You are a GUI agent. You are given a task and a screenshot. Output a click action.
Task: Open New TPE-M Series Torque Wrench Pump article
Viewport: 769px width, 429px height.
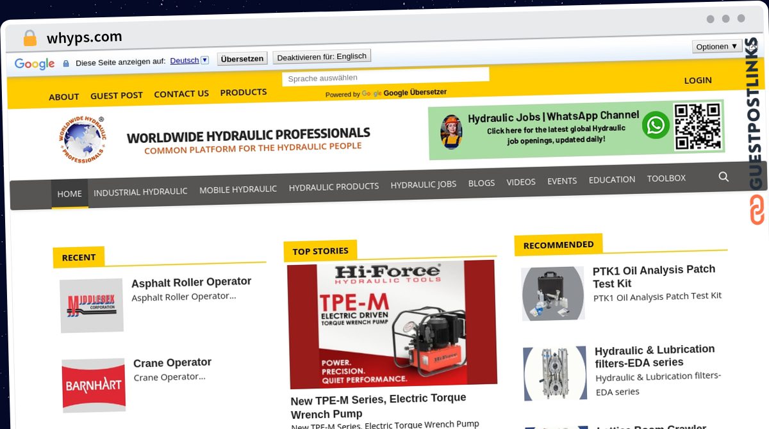378,406
